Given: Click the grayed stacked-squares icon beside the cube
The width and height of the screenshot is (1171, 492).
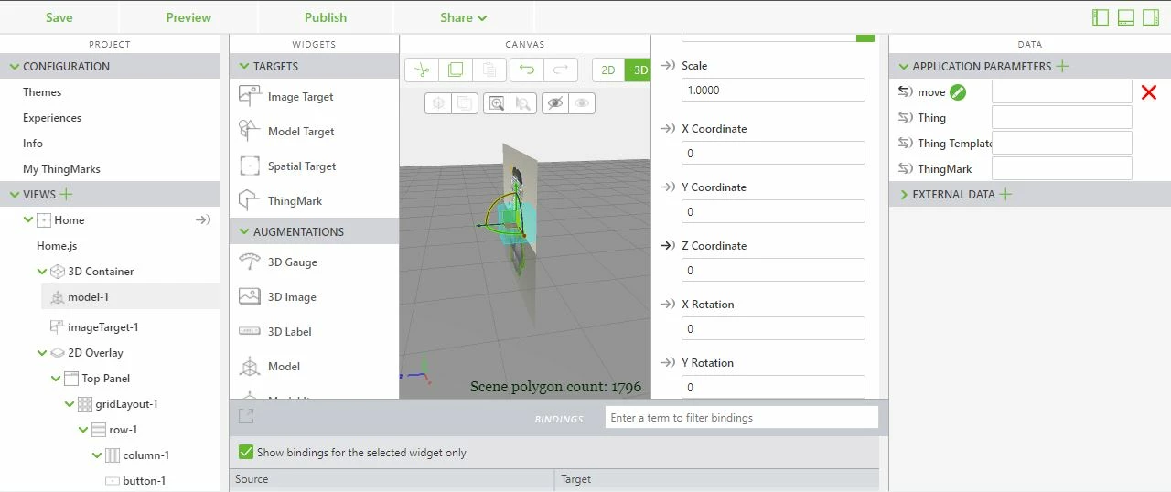Looking at the screenshot, I should pos(465,103).
